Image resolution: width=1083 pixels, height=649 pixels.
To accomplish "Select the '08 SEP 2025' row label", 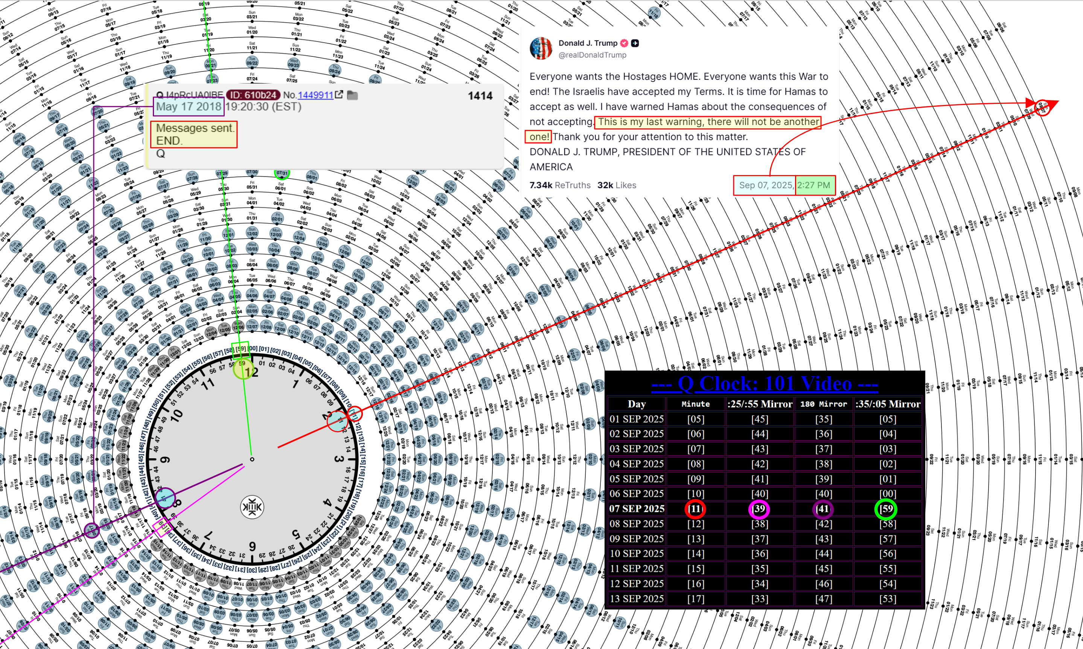I will (x=636, y=523).
